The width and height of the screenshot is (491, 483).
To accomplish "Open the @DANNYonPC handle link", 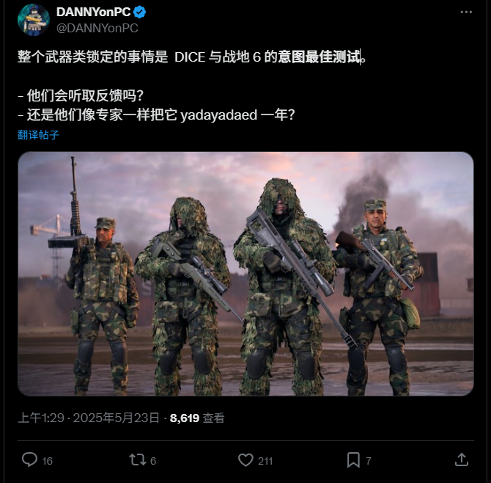I will point(97,28).
